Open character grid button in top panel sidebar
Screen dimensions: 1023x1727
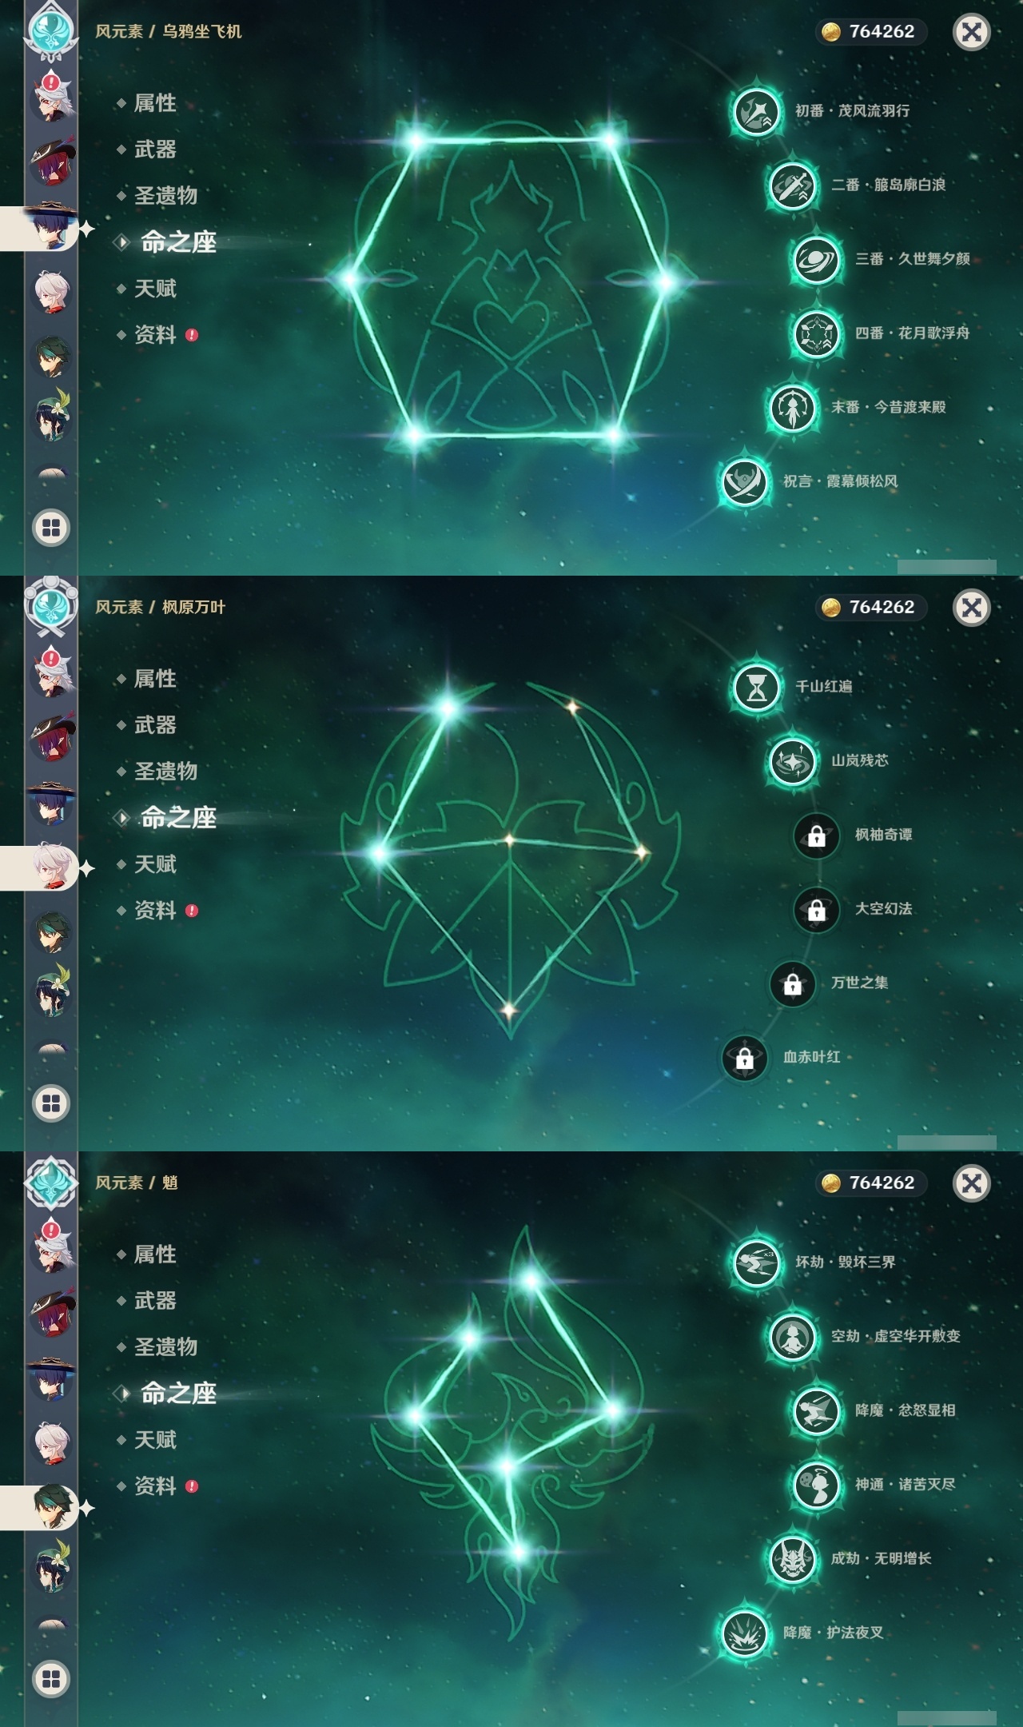tap(51, 528)
